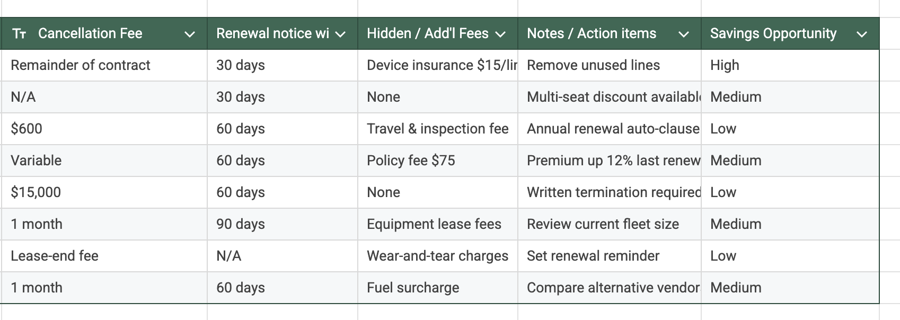Open the Cancellation Fee column dropdown
Screen dimensions: 900x320
(x=189, y=34)
